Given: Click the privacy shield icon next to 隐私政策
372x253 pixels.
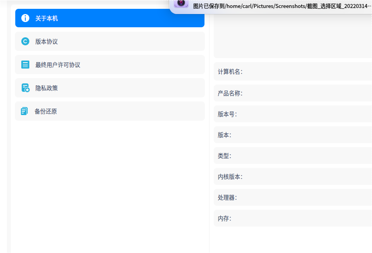Looking at the screenshot, I should click(25, 88).
